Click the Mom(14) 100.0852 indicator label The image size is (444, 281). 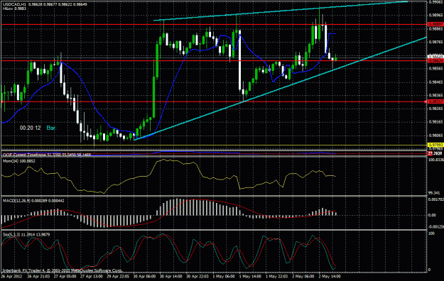point(19,161)
